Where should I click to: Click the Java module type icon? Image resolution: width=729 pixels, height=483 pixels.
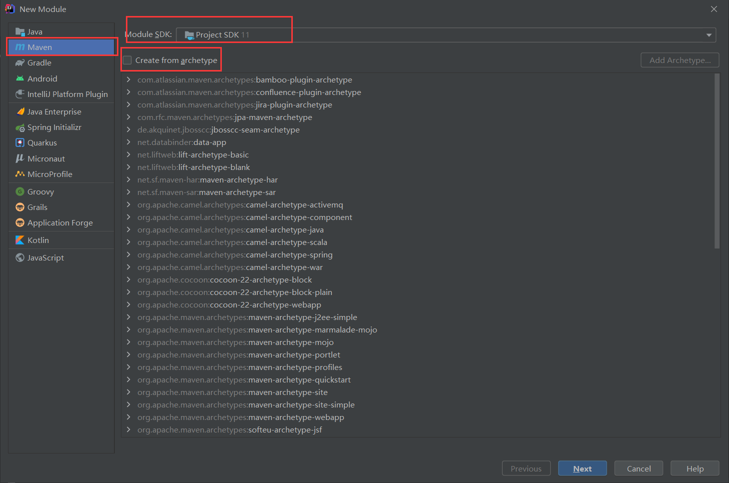20,32
